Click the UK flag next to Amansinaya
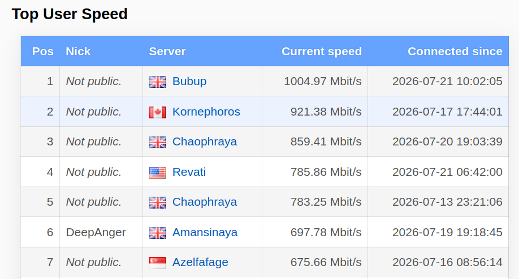 pos(158,233)
